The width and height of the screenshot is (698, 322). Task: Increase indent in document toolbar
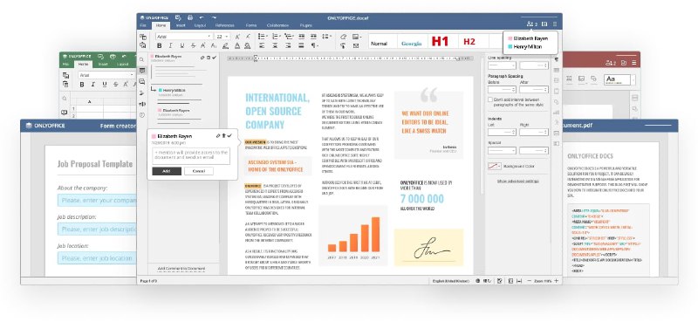(314, 37)
